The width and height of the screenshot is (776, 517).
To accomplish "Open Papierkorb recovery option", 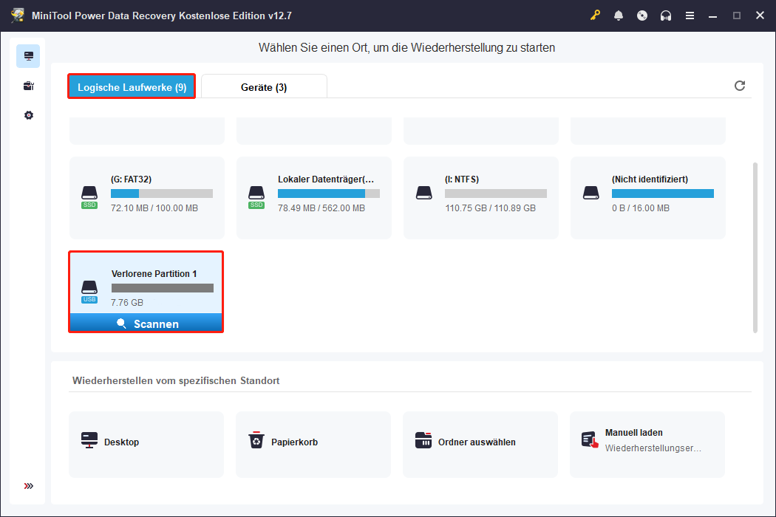I will coord(313,444).
